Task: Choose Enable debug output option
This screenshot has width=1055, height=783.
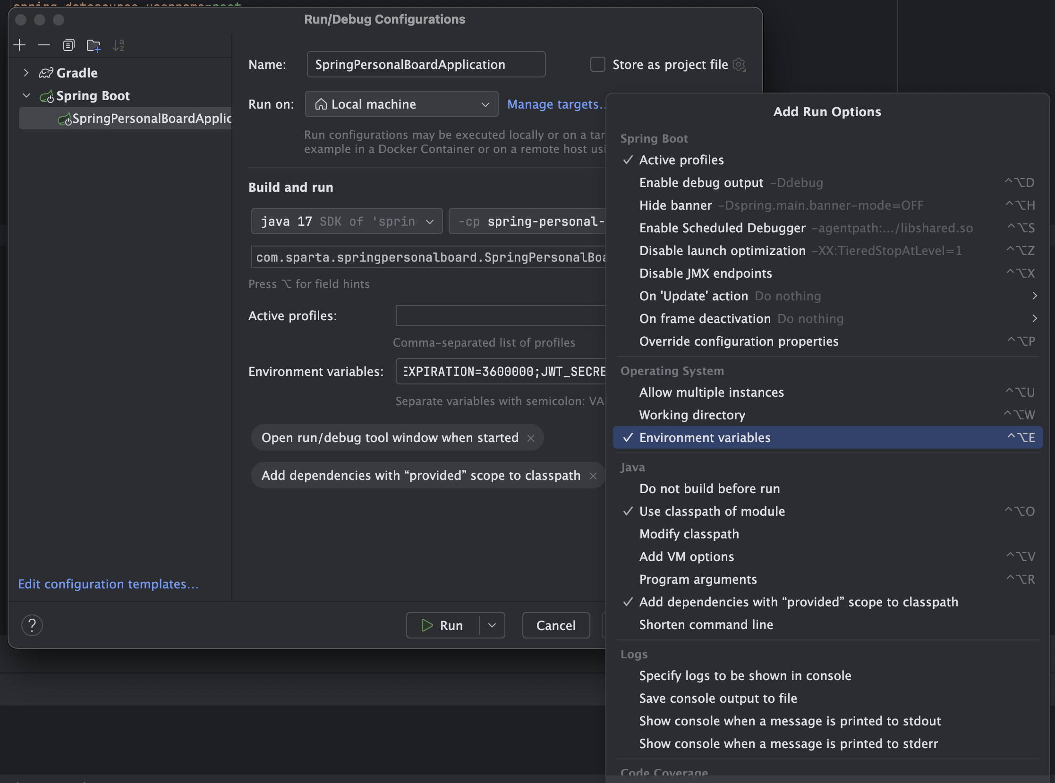Action: point(701,183)
